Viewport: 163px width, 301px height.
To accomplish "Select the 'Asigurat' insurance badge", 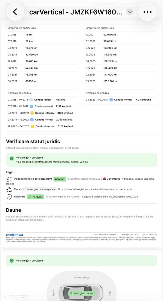I will [x=35, y=197].
